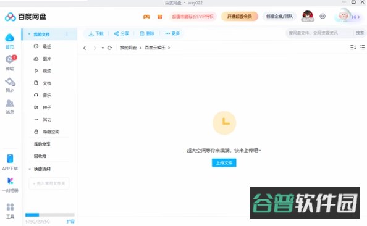Click the 579G/2055G storage text

pyautogui.click(x=38, y=221)
